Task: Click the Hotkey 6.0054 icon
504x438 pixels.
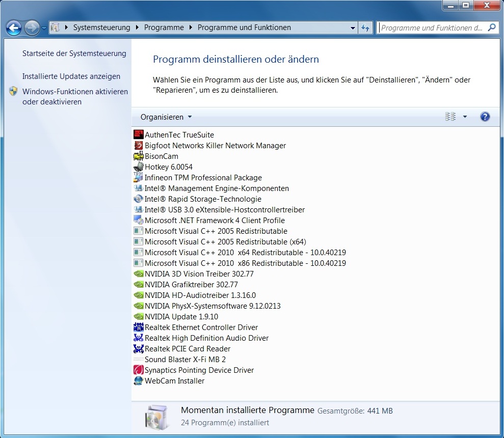Action: coord(138,167)
